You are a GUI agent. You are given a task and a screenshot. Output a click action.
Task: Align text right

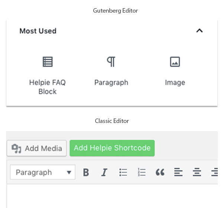tap(214, 172)
